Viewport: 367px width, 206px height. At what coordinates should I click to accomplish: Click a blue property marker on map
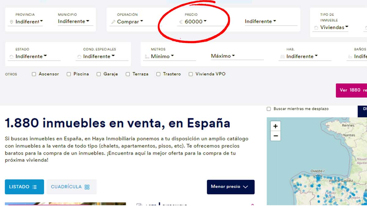tap(318, 186)
